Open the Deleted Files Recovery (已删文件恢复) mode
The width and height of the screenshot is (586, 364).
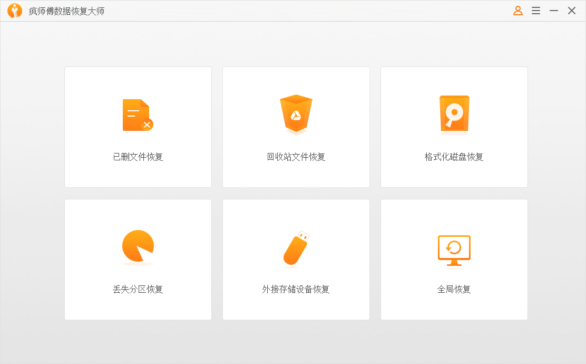click(x=138, y=127)
